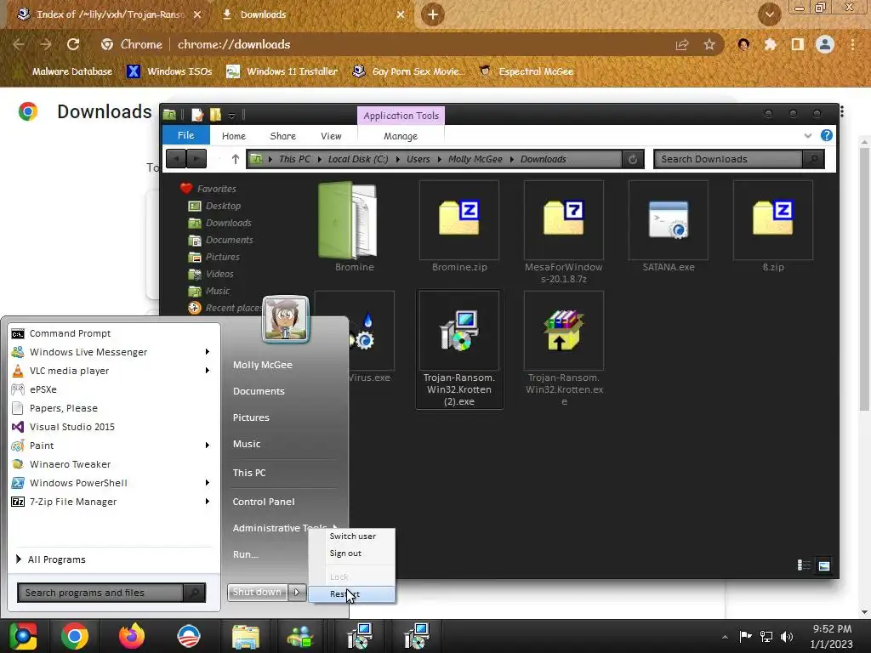This screenshot has width=871, height=653.
Task: Choose Switch user in power menu
Action: pyautogui.click(x=352, y=536)
